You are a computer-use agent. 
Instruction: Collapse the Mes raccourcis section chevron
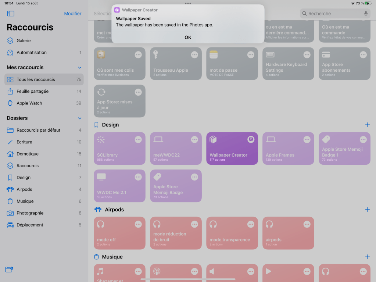pyautogui.click(x=80, y=68)
